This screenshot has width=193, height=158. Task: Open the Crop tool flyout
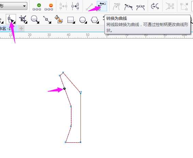pyautogui.click(x=23, y=19)
